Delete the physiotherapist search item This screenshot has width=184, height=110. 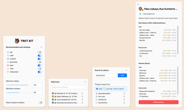pyautogui.click(x=124, y=93)
